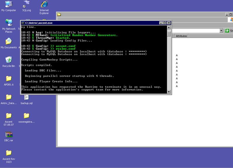The height and width of the screenshot is (168, 233).
Task: Select the wowregistra... folder icon
Action: (26, 116)
